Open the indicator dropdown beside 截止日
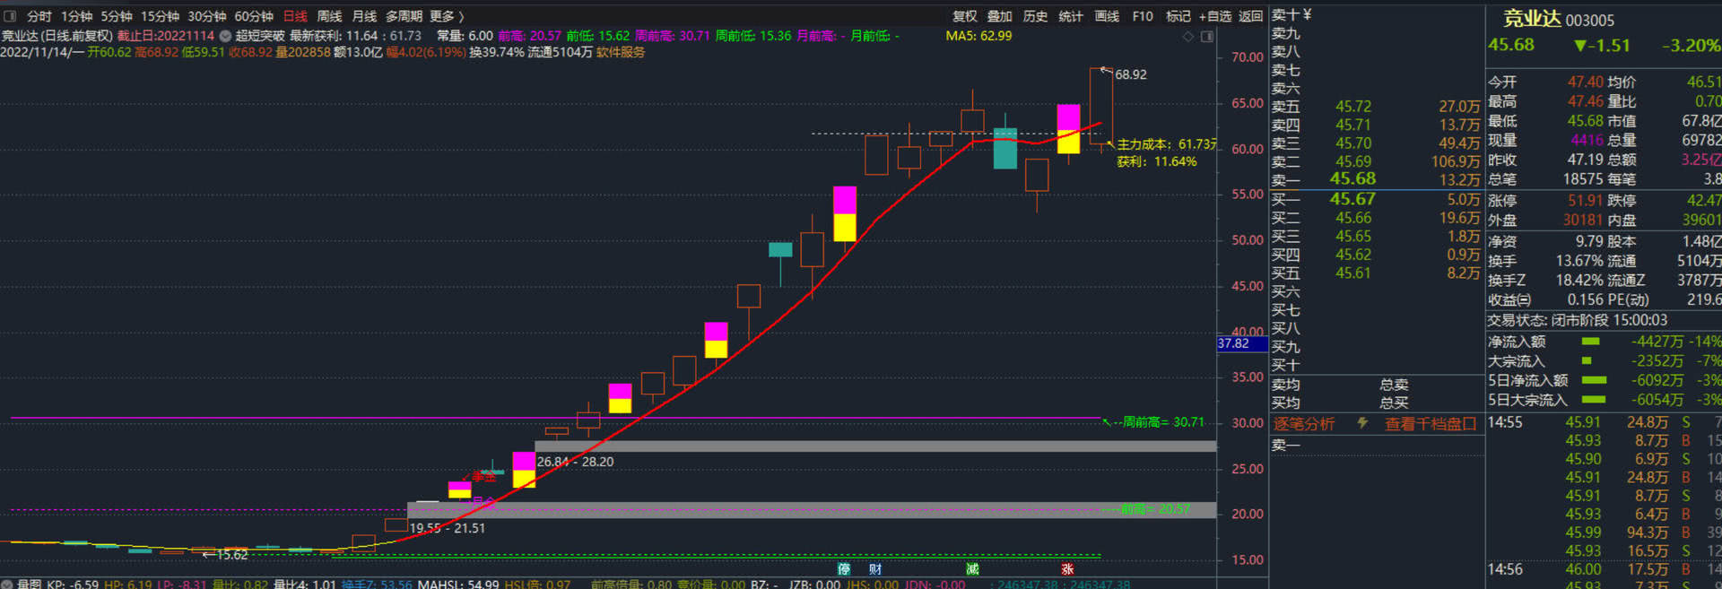Screen dimensions: 1722x589 (x=226, y=36)
